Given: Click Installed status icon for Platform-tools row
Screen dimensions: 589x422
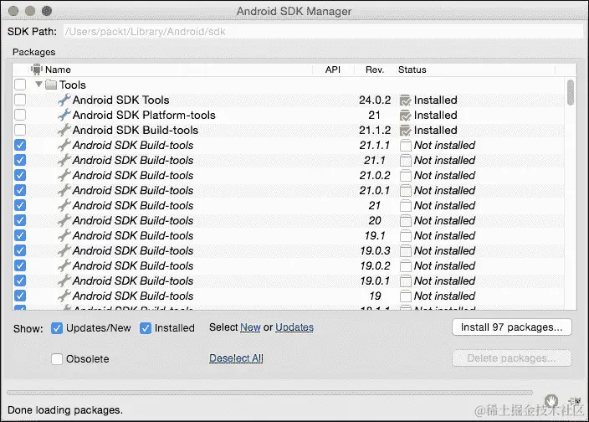Looking at the screenshot, I should point(405,116).
